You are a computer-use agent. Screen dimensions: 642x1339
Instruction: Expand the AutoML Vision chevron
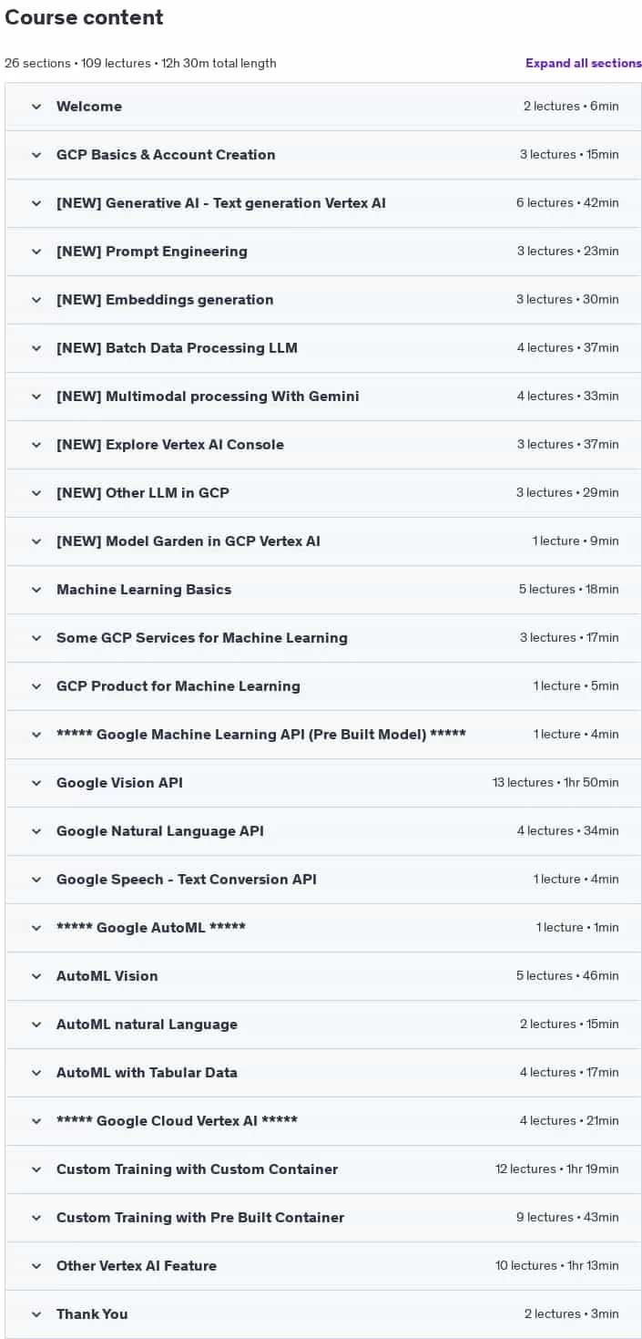36,976
